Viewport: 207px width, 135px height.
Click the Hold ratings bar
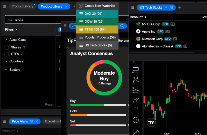[x=98, y=115]
